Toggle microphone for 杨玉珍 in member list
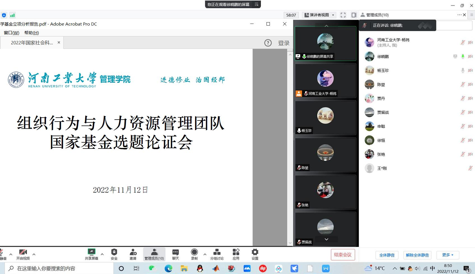 463,70
